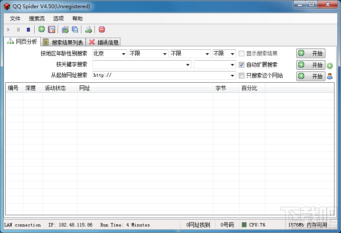Click the LAN connection status text
The width and height of the screenshot is (341, 233).
(23, 225)
